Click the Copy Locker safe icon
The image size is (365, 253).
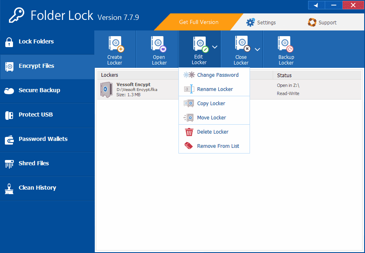[x=189, y=103]
